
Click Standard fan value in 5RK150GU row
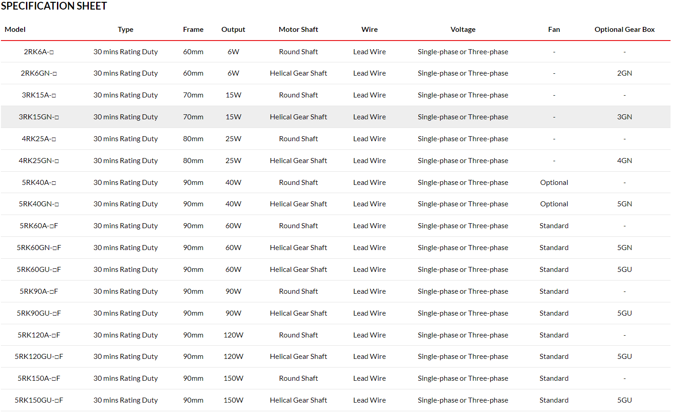(x=554, y=400)
